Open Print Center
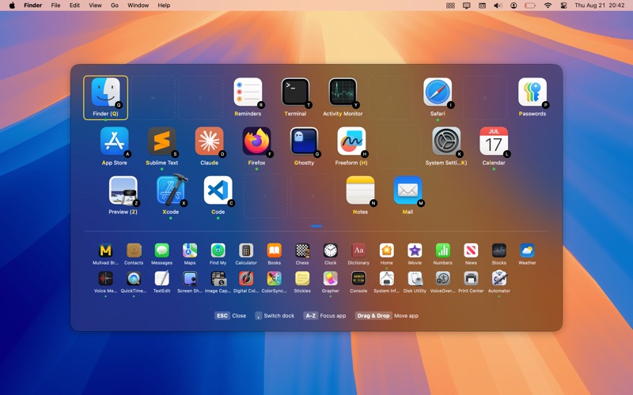Viewport: 633px width, 395px height. click(x=471, y=279)
